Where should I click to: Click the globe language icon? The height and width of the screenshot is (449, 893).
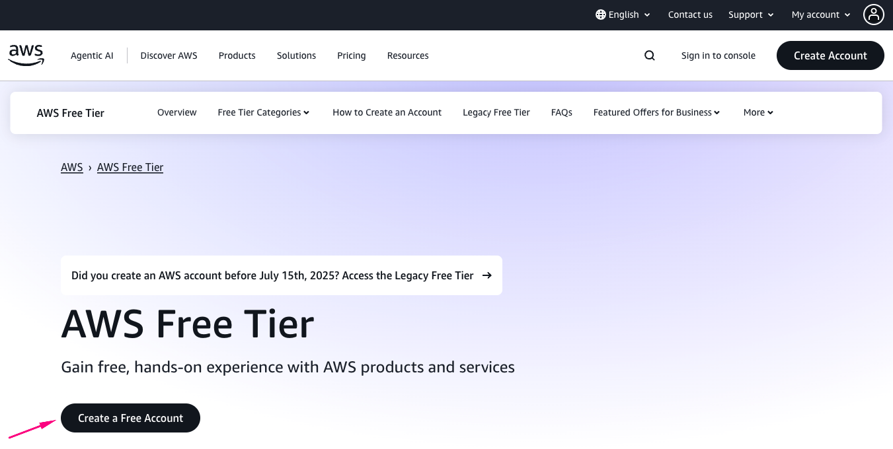click(600, 15)
